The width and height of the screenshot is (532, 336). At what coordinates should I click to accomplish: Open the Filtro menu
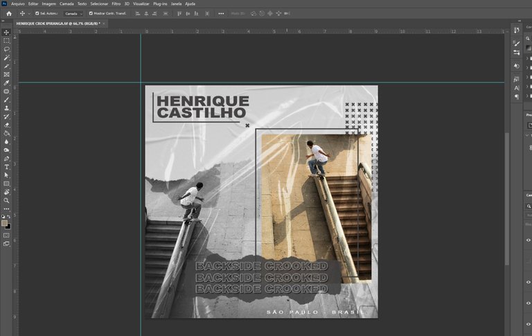[116, 3]
